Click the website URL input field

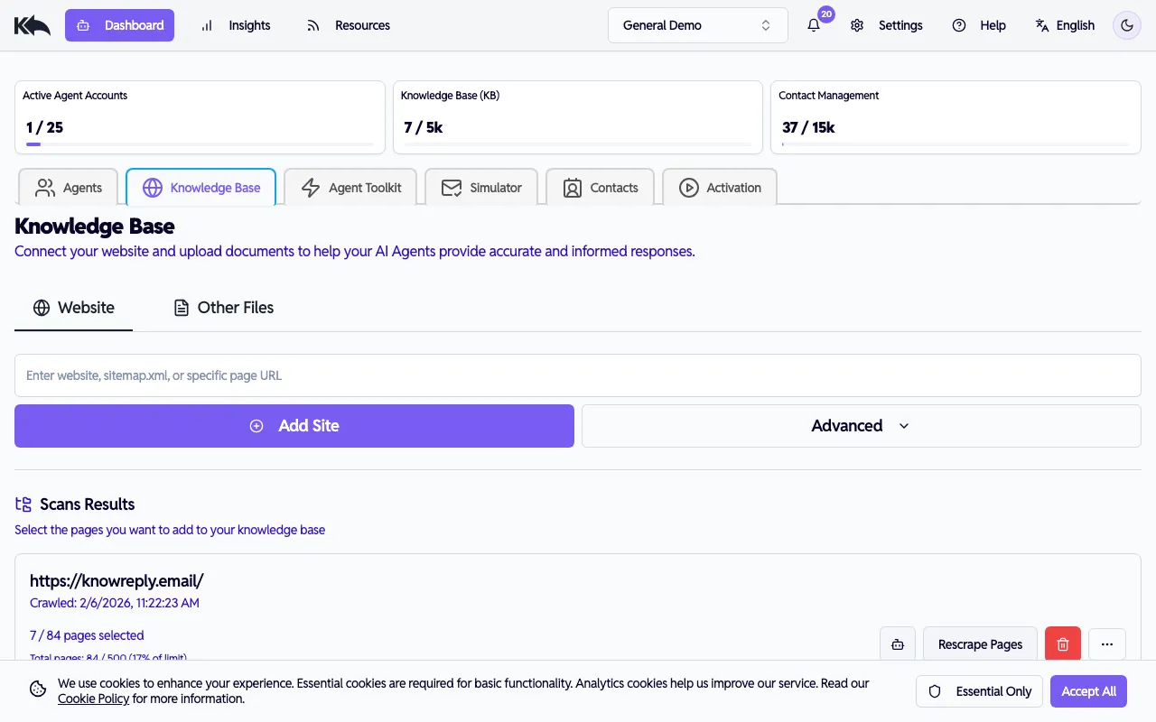click(578, 375)
